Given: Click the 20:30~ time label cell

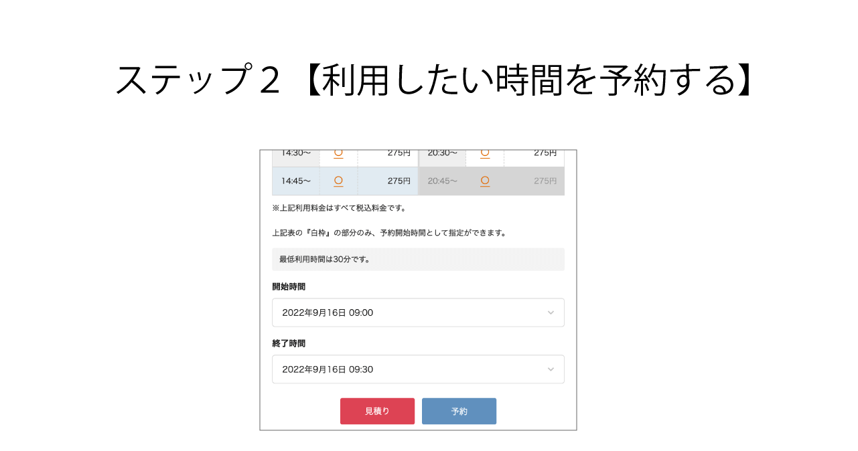Looking at the screenshot, I should pos(442,153).
